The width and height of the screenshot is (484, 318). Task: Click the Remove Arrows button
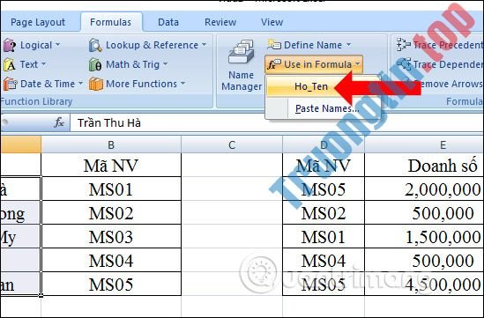pos(448,84)
